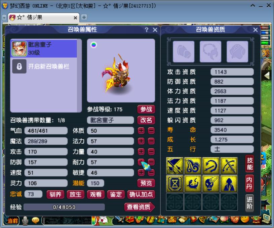Click the second skill icon with swirling cloud

tap(193, 166)
